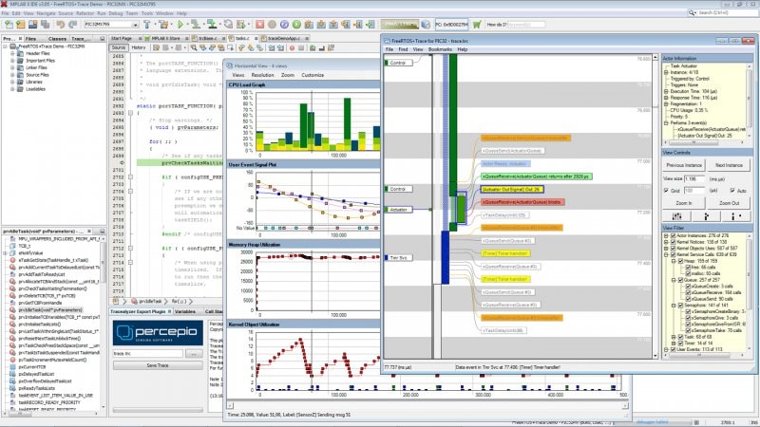Expand the Source Files project folder
Viewport: 760px width, 427px height.
(12, 75)
